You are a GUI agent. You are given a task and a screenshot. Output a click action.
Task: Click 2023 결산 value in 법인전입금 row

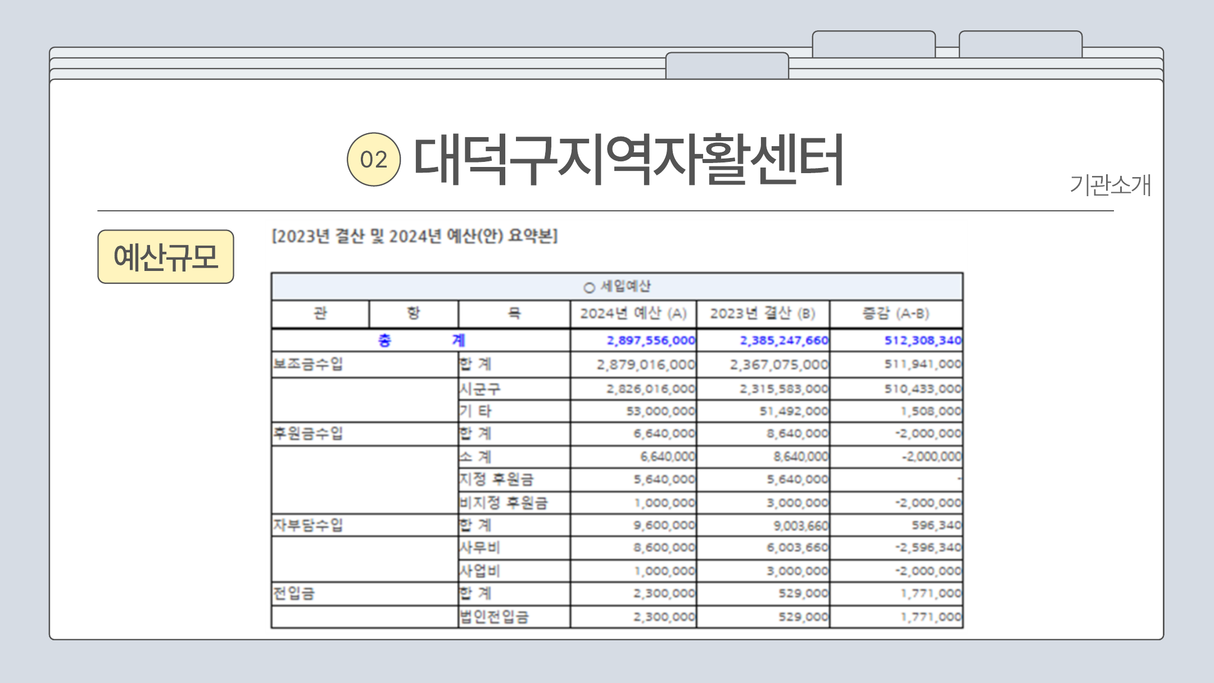coord(804,617)
